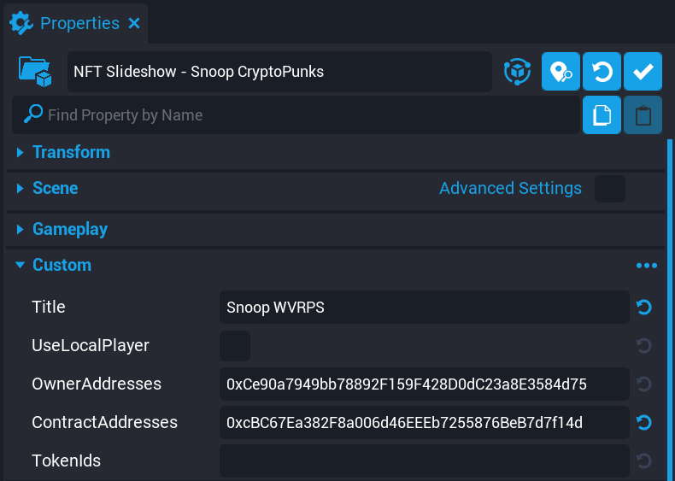Image resolution: width=675 pixels, height=481 pixels.
Task: Click the Scene section heading
Action: [55, 188]
